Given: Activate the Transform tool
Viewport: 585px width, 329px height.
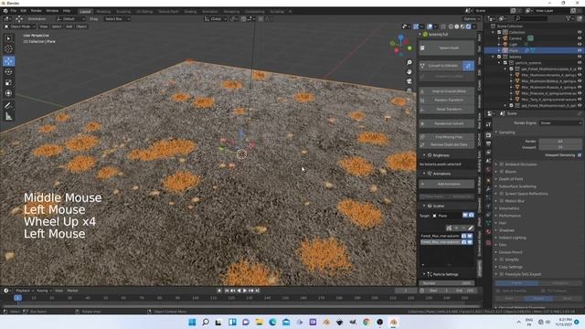Looking at the screenshot, I should 8,93.
